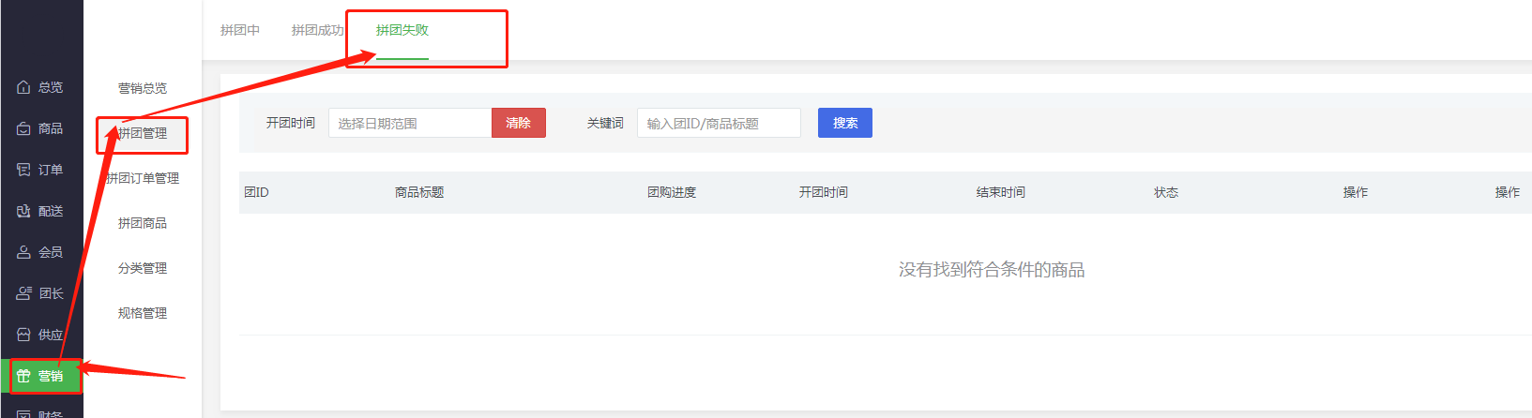This screenshot has height=418, width=1532.
Task: Click the 关键词 filter label
Action: coord(605,123)
